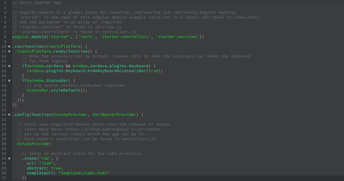Fold the window.StatusBar if block
Image resolution: width=344 pixels, height=181 pixels.
click(9, 81)
